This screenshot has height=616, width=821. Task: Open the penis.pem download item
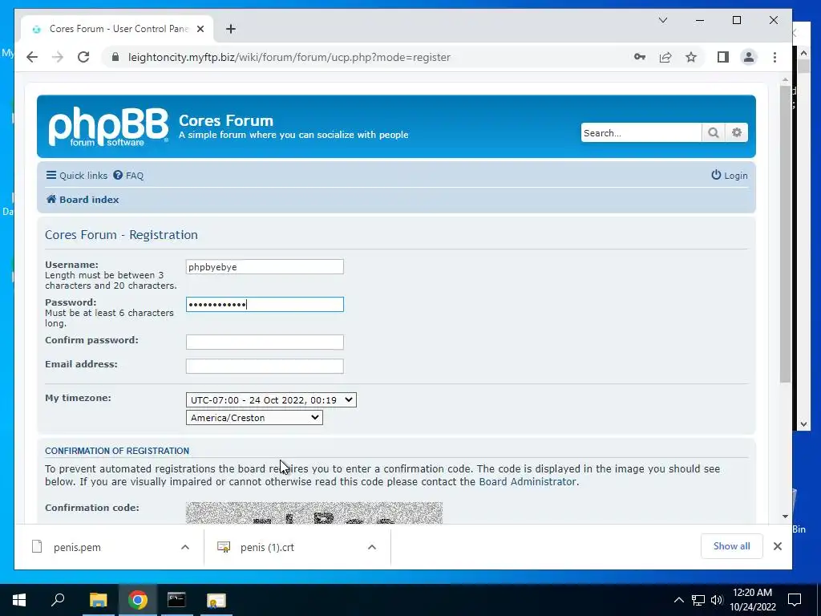click(x=77, y=547)
